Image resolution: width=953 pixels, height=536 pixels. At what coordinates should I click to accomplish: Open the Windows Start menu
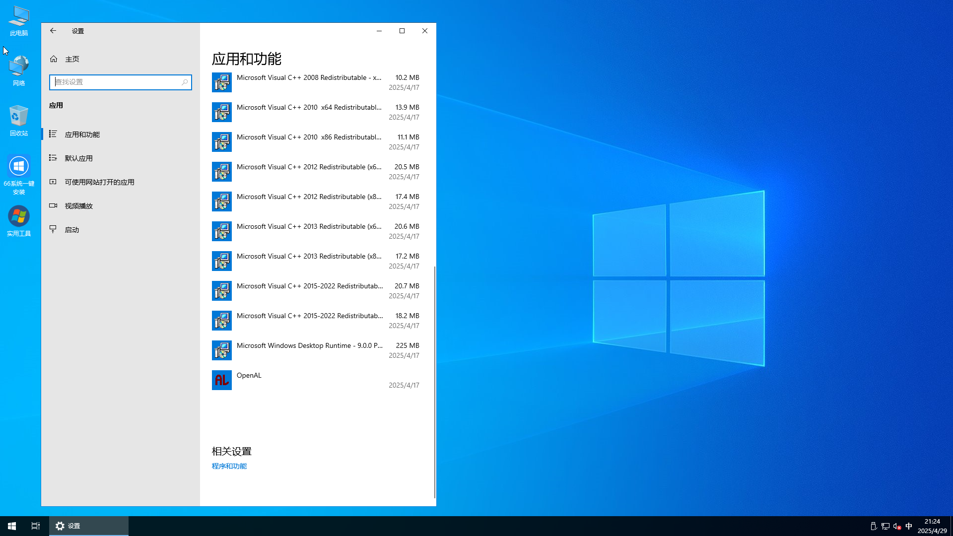12,526
